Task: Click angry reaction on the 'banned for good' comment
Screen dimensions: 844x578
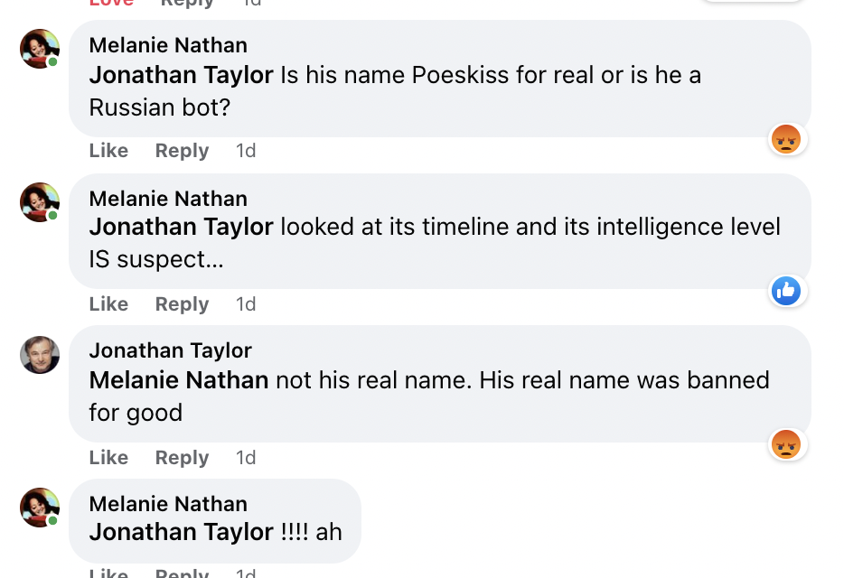Action: (x=786, y=443)
